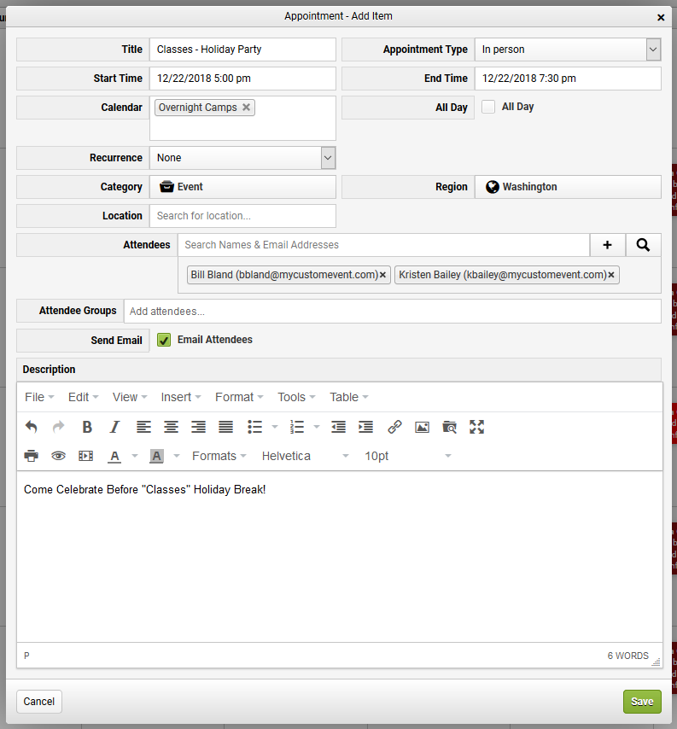Open the View menu

coord(130,397)
